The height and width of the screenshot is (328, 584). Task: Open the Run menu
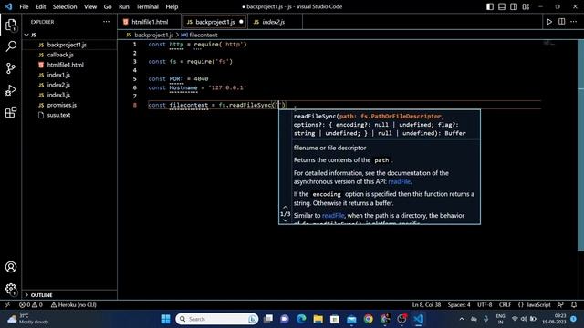click(x=124, y=6)
